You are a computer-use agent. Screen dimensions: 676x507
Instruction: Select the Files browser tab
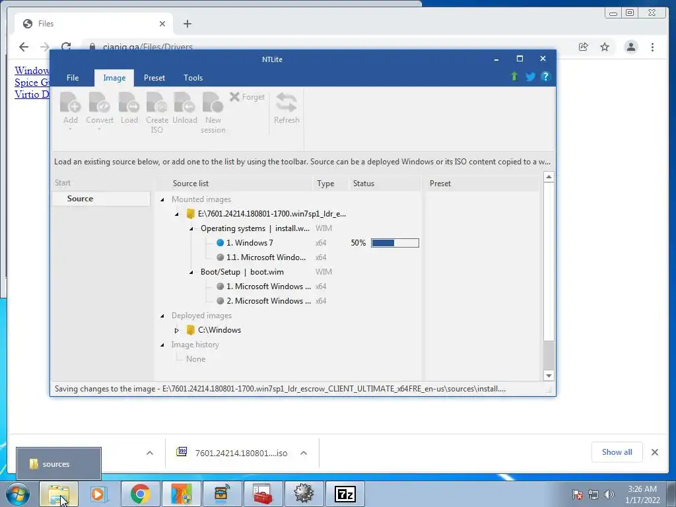point(94,24)
